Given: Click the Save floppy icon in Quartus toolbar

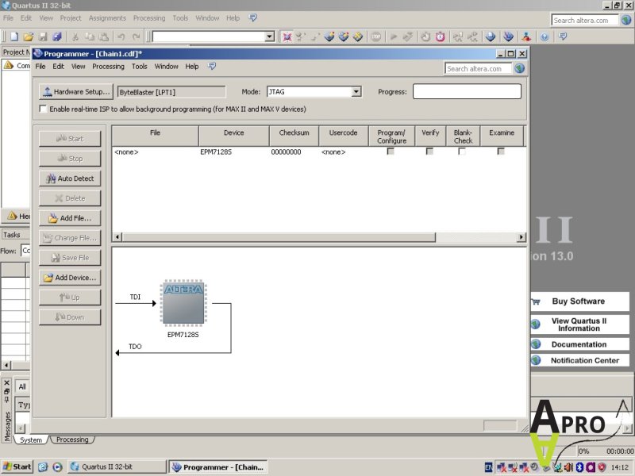Looking at the screenshot, I should pyautogui.click(x=43, y=36).
